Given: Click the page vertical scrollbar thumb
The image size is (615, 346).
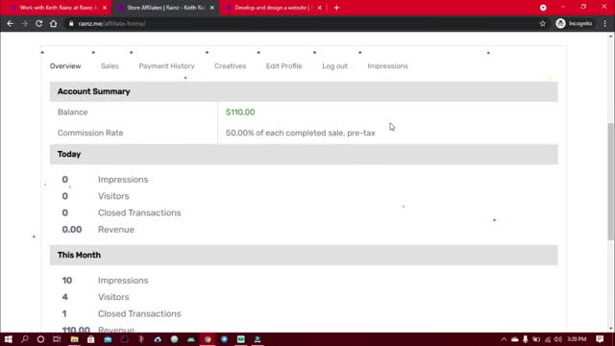Looking at the screenshot, I should point(611,181).
